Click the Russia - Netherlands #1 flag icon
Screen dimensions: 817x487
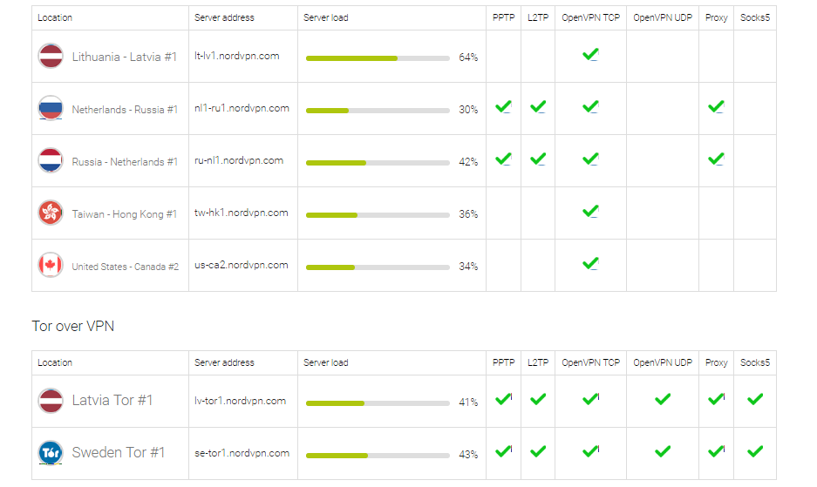51,160
